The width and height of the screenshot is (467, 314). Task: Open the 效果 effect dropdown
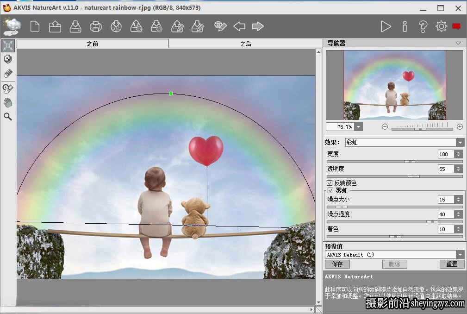460,142
